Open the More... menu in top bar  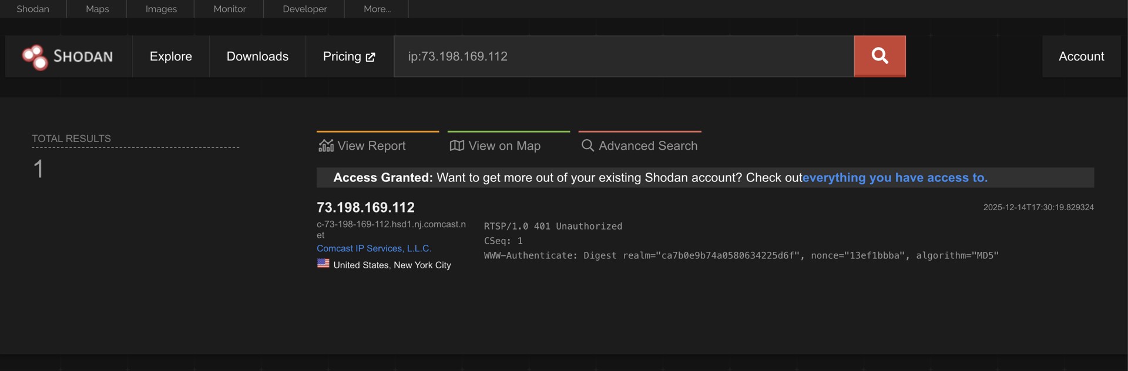[x=377, y=9]
